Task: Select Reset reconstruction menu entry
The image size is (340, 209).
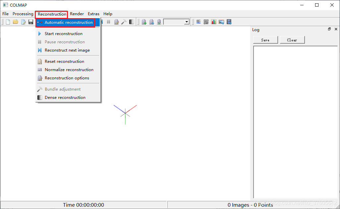Action: [x=68, y=62]
